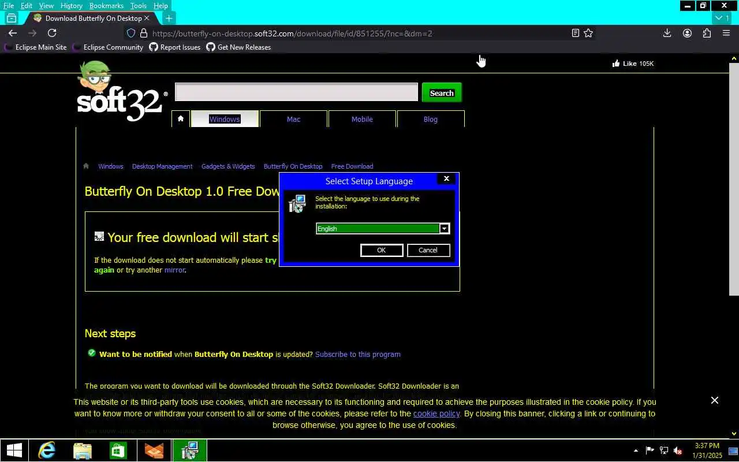739x462 pixels.
Task: Open the Tools menu
Action: [139, 6]
